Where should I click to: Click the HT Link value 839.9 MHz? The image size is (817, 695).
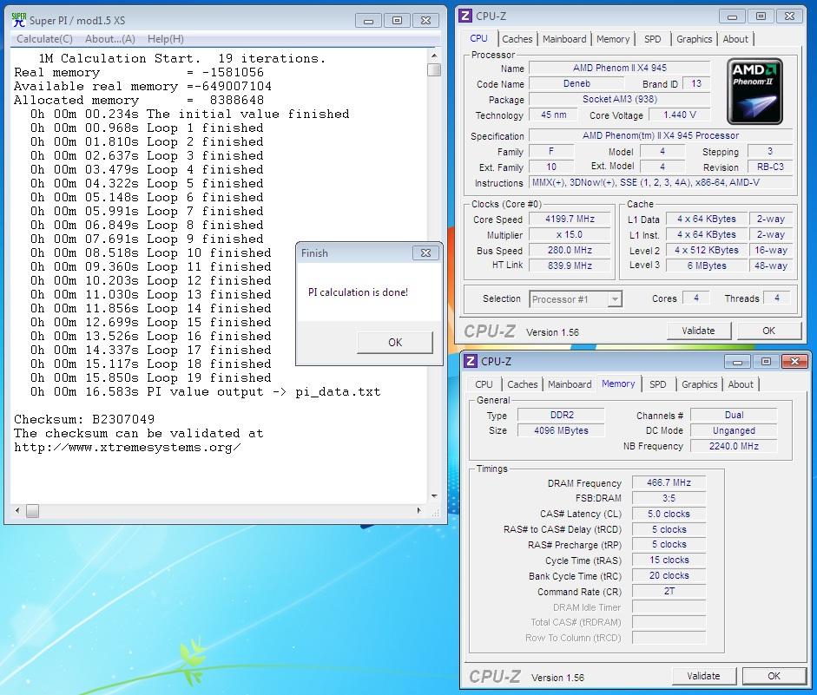tap(570, 266)
